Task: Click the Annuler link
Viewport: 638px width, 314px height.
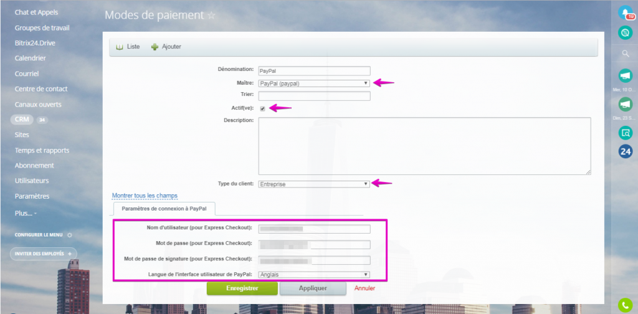Action: pyautogui.click(x=364, y=288)
